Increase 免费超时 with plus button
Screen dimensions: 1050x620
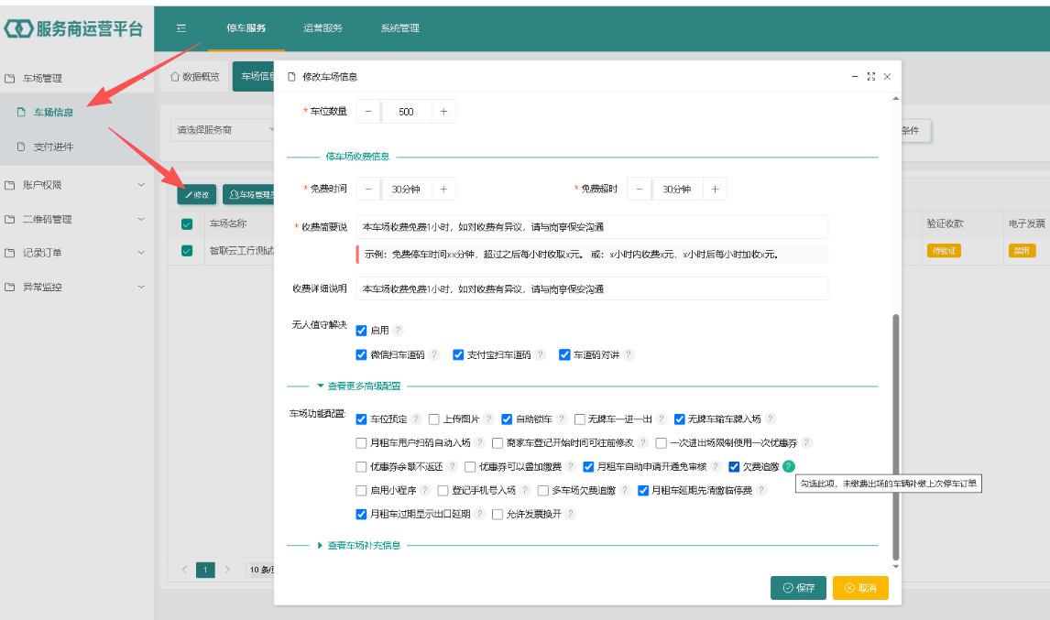716,190
